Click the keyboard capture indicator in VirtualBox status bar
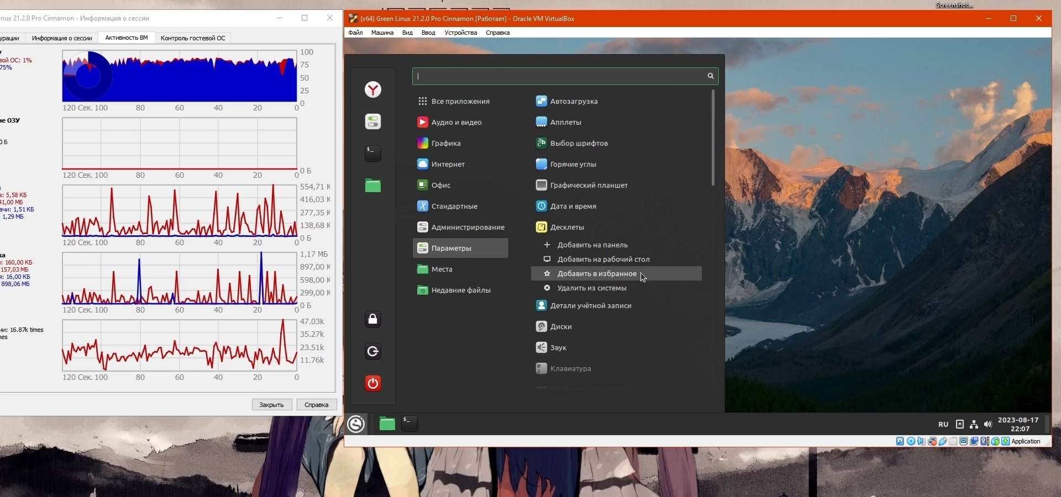1061x497 pixels. (x=1006, y=441)
